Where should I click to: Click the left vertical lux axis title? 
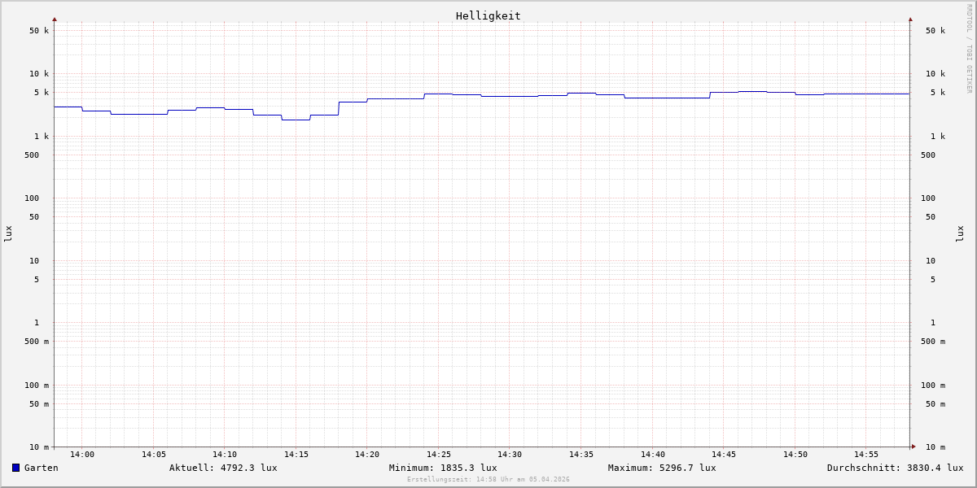click(8, 233)
